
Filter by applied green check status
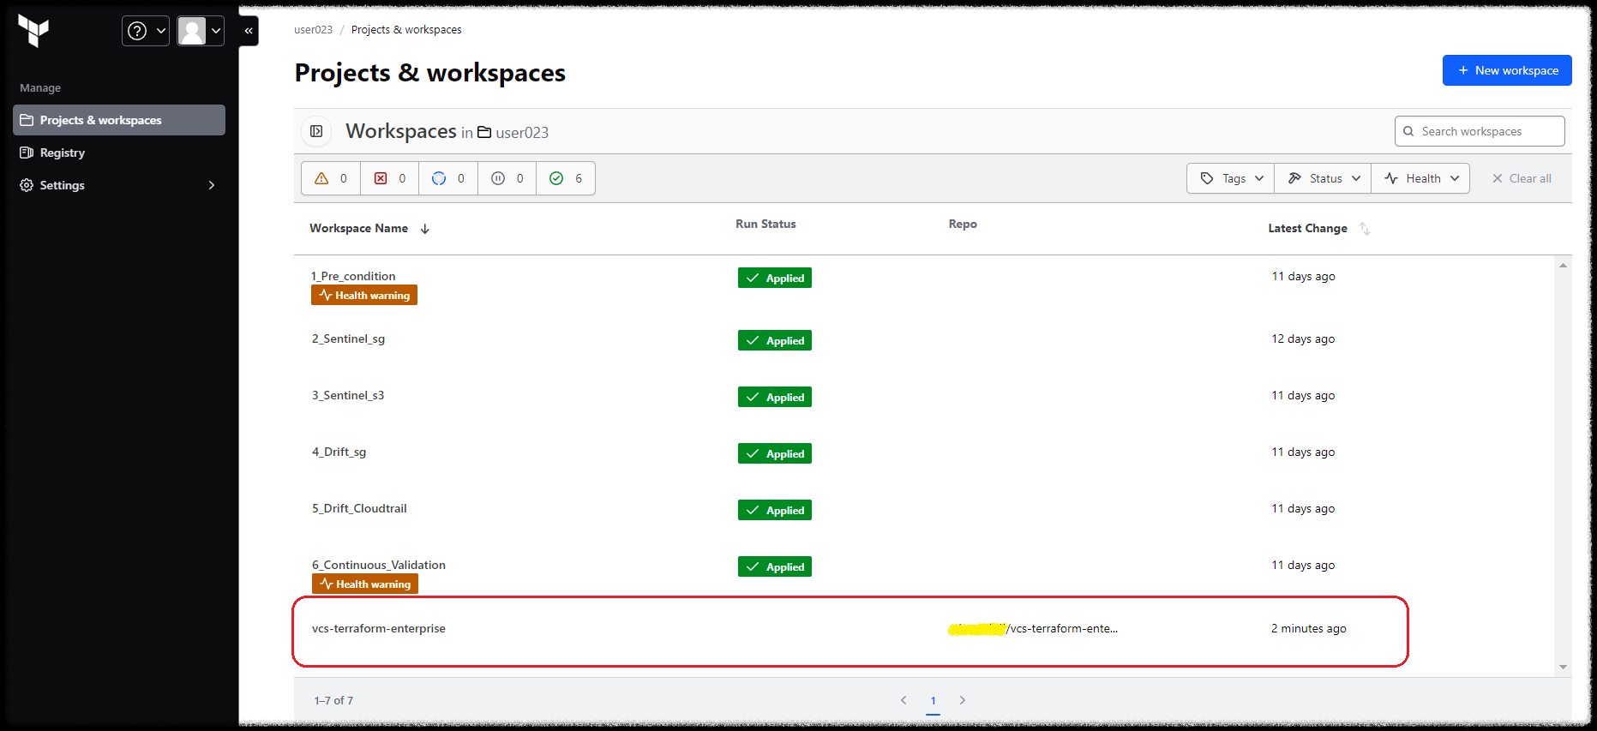coord(566,178)
